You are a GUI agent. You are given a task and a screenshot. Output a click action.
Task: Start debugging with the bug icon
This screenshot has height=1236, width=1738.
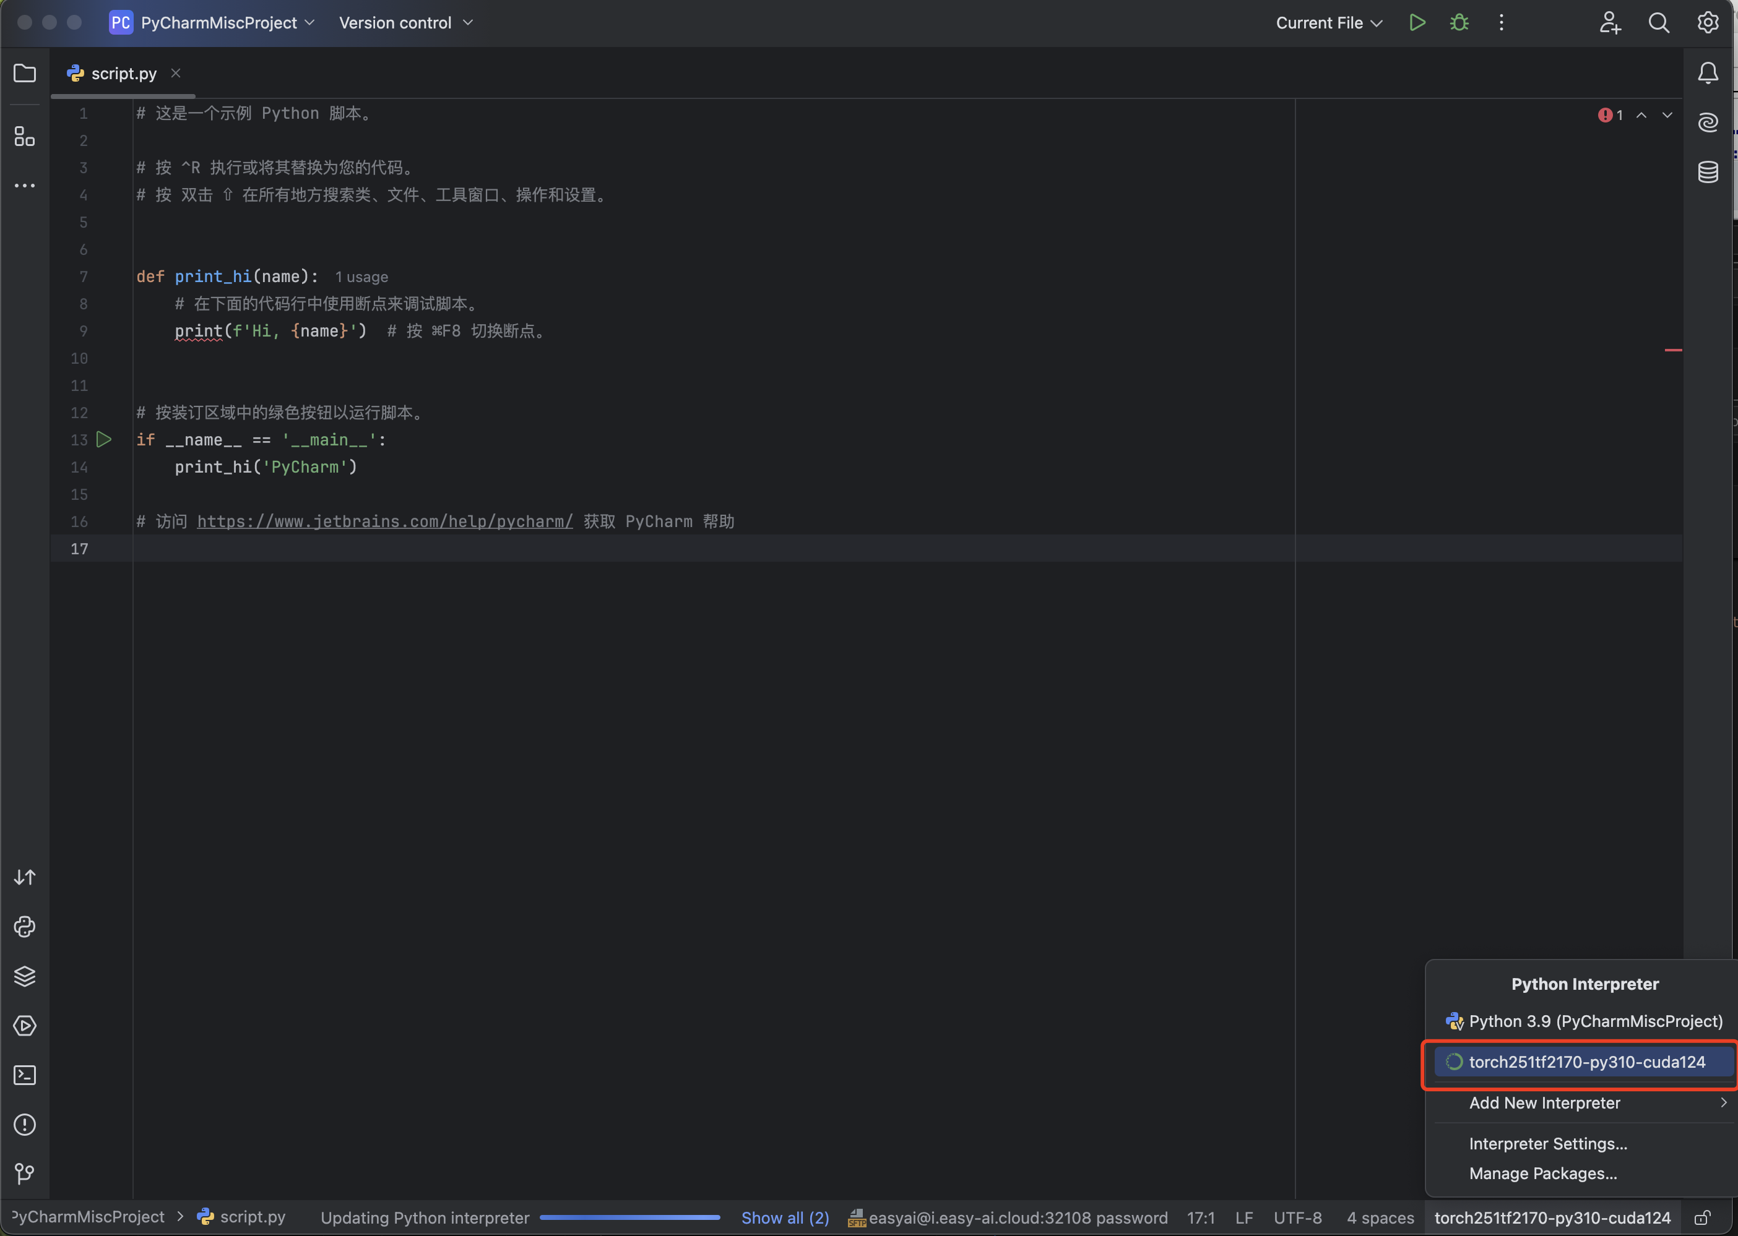click(x=1459, y=23)
